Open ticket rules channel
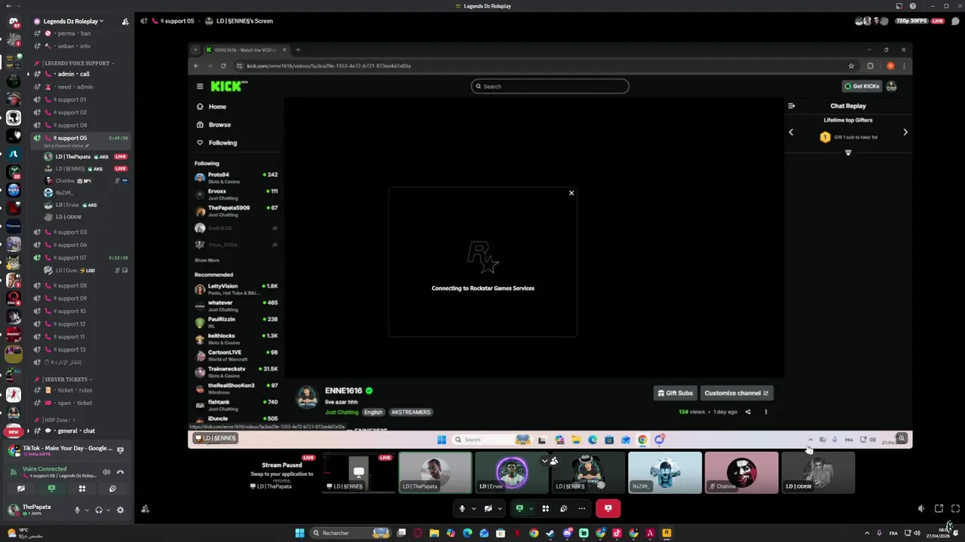 (x=75, y=390)
